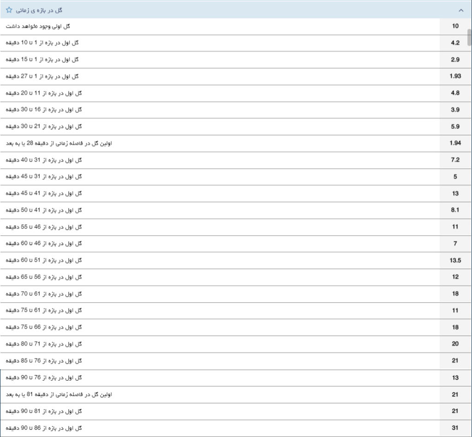Choose odds 12 for first goal minutes 56-65
Viewport: 472px width, 437px height.
pos(455,277)
